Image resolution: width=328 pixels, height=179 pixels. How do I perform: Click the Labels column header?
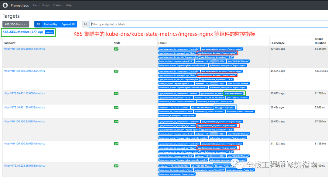[x=162, y=43]
